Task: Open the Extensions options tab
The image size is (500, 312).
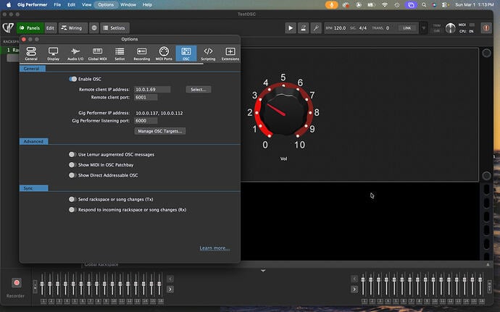Action: click(x=230, y=54)
